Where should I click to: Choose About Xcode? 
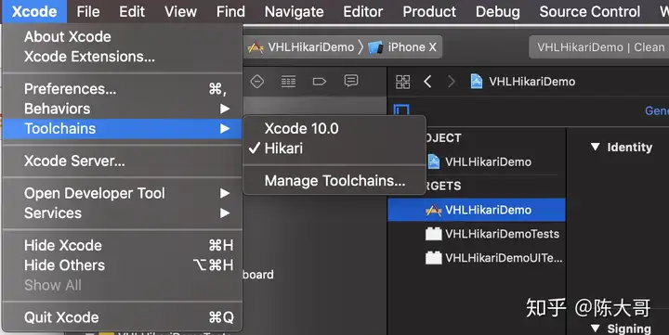(123, 36)
